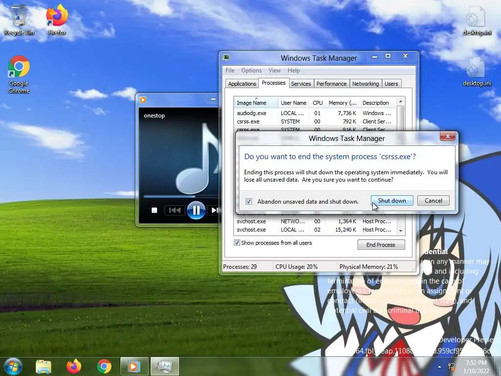Cancel the end process dialog
Viewport: 501px width, 376px height.
[433, 200]
